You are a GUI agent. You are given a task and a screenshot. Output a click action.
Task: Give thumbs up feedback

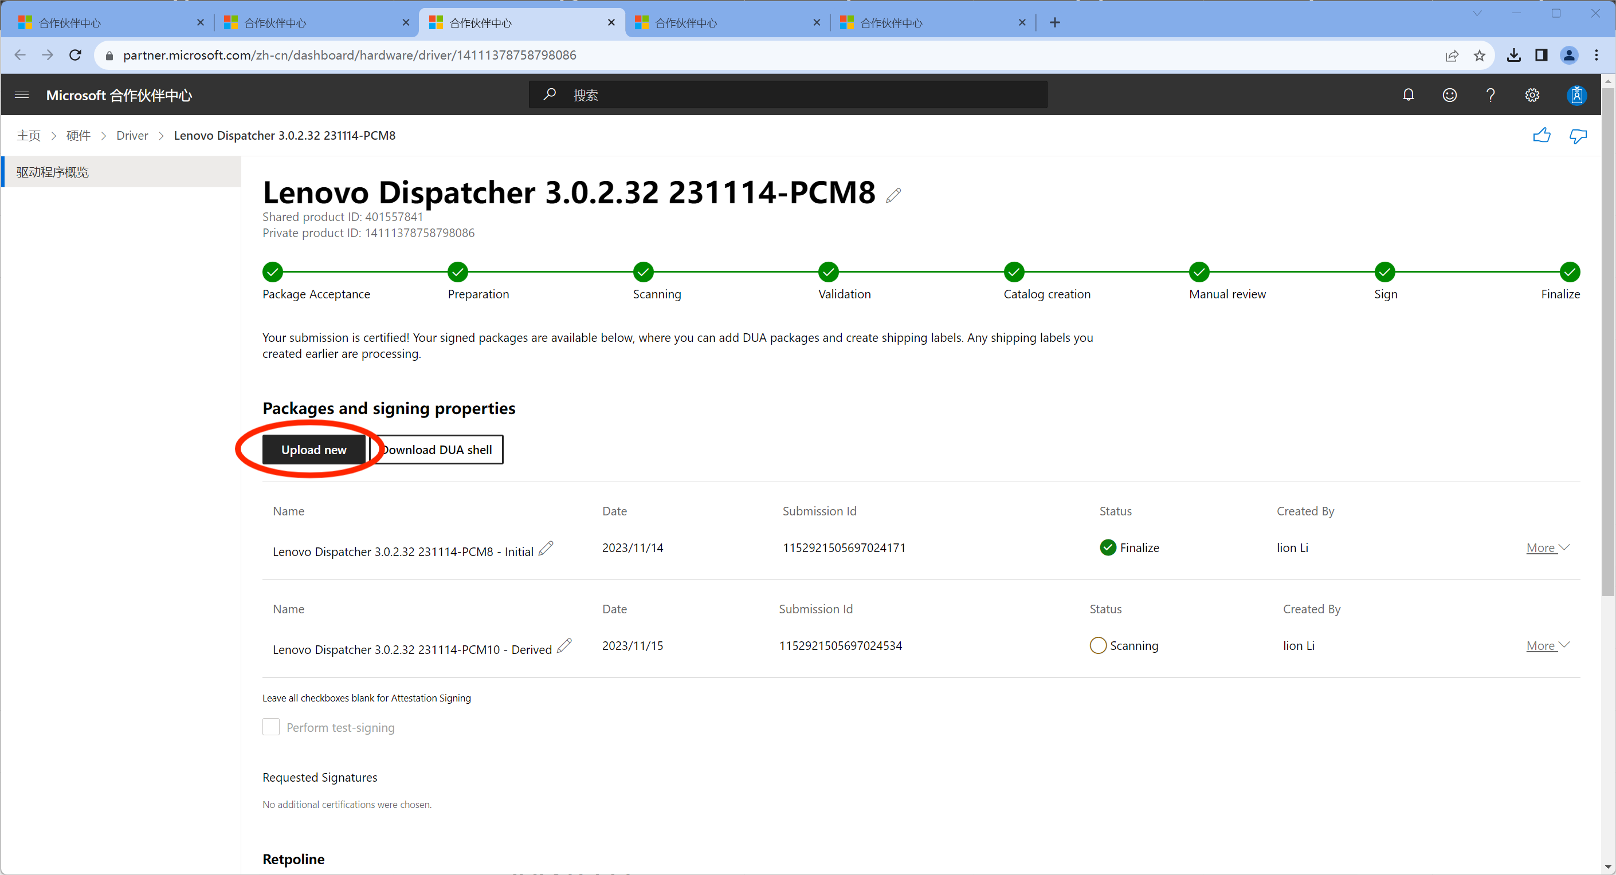click(x=1542, y=135)
